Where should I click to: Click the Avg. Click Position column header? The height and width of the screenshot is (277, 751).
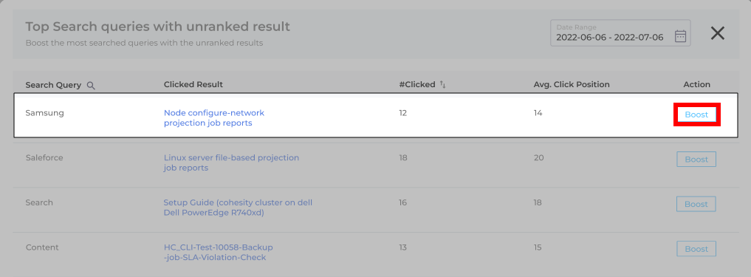pyautogui.click(x=572, y=84)
